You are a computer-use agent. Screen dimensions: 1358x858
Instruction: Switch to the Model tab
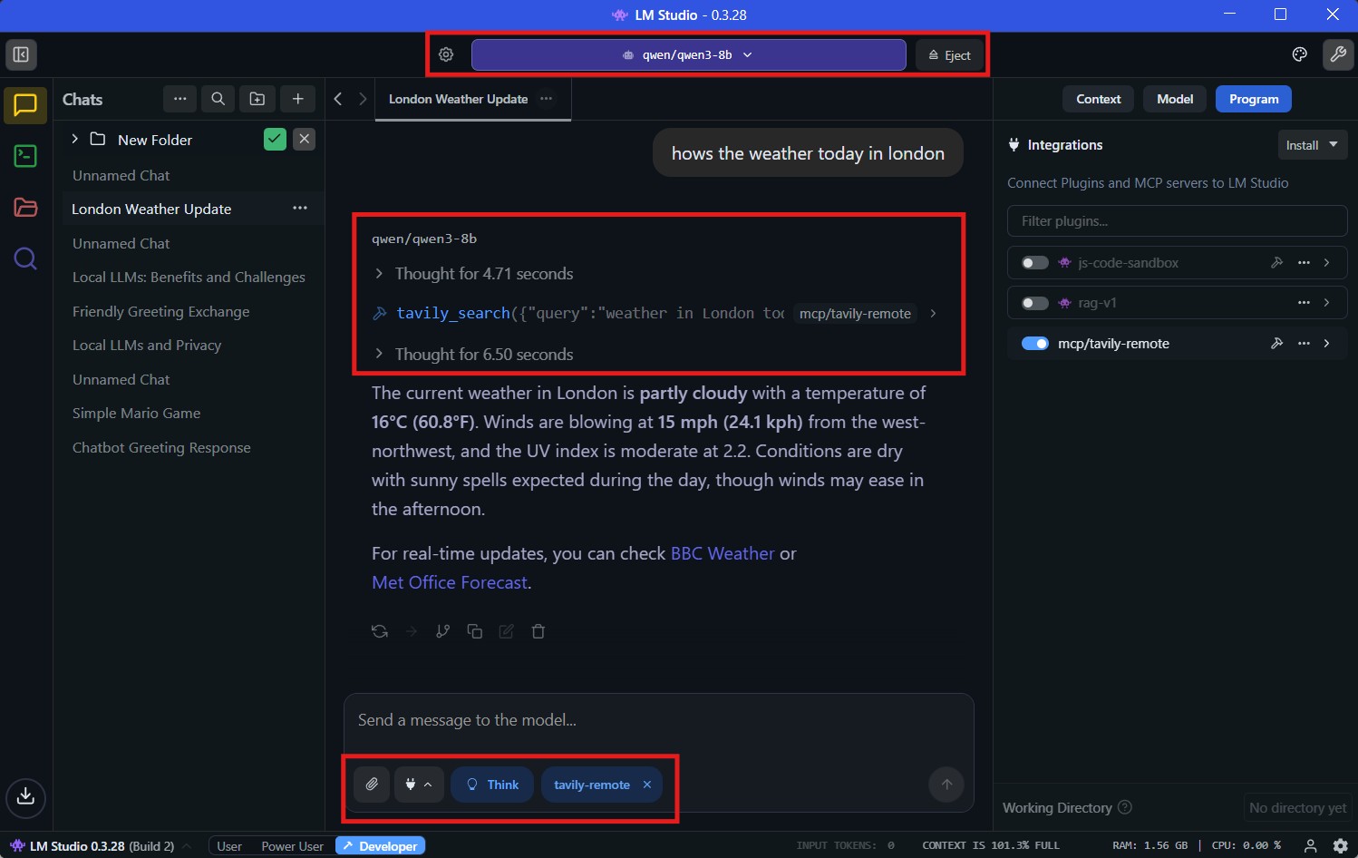point(1174,99)
